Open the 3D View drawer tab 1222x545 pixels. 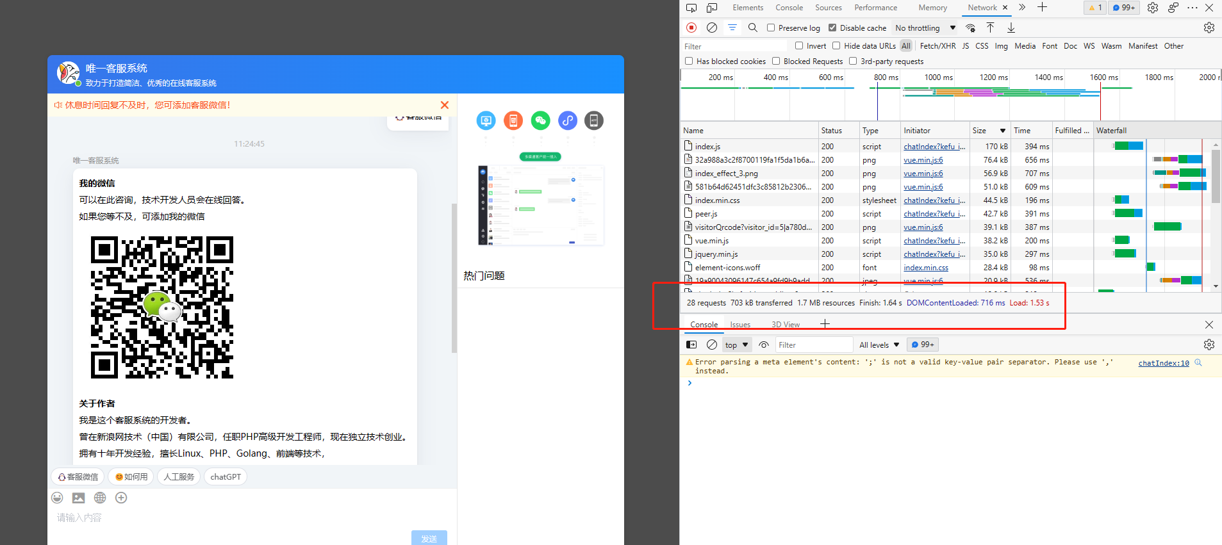coord(786,325)
